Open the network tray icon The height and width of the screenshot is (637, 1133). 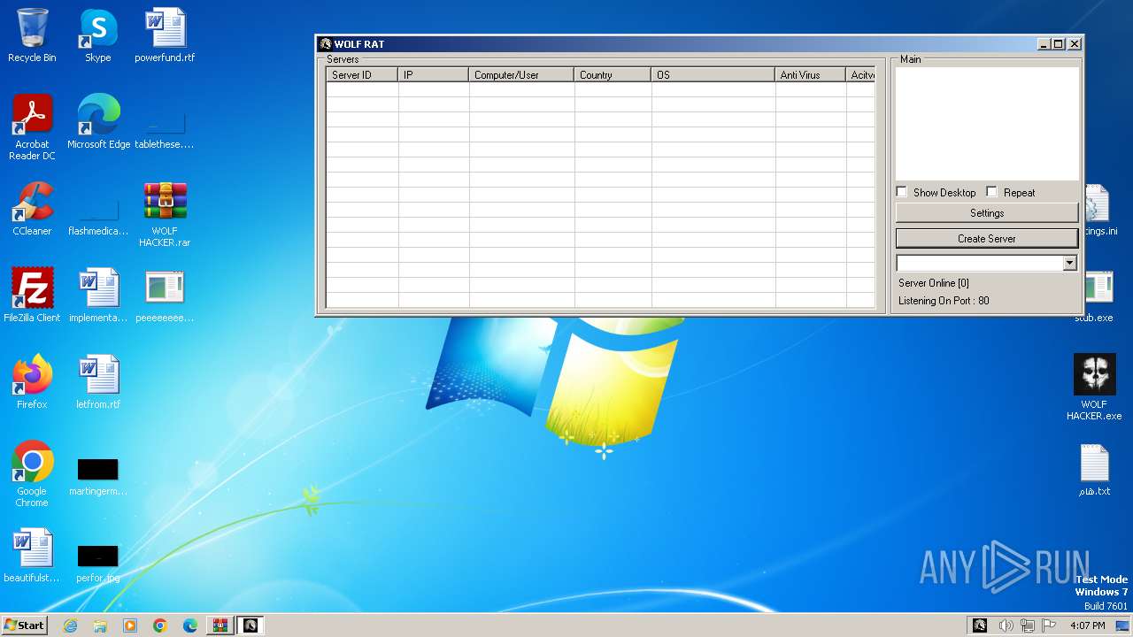tap(1027, 625)
